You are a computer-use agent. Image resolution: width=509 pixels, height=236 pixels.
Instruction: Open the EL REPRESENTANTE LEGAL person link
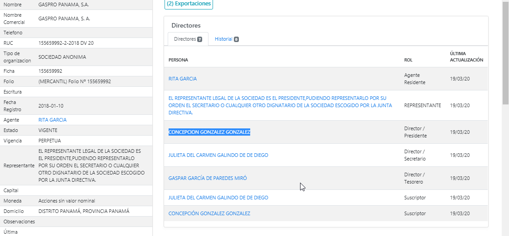coord(280,105)
